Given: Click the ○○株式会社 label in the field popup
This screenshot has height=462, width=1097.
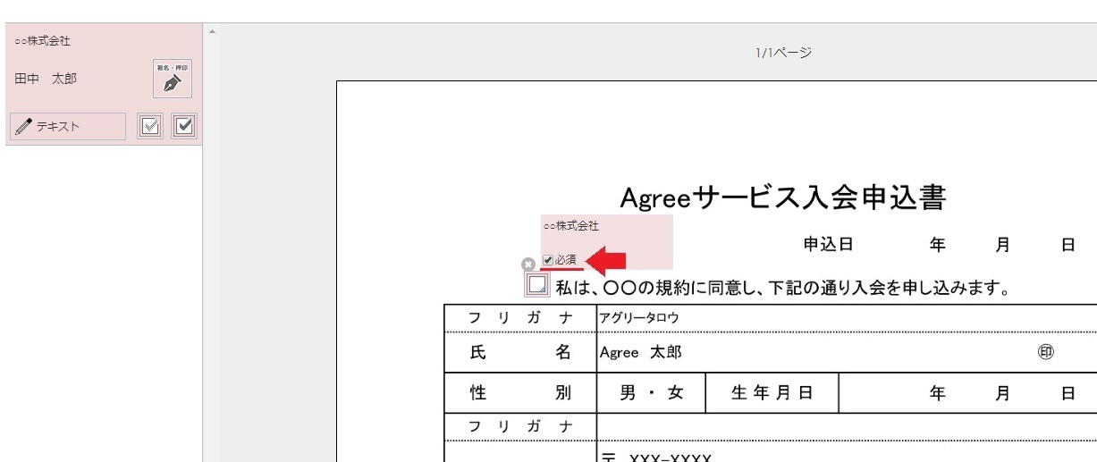Looking at the screenshot, I should tap(570, 227).
